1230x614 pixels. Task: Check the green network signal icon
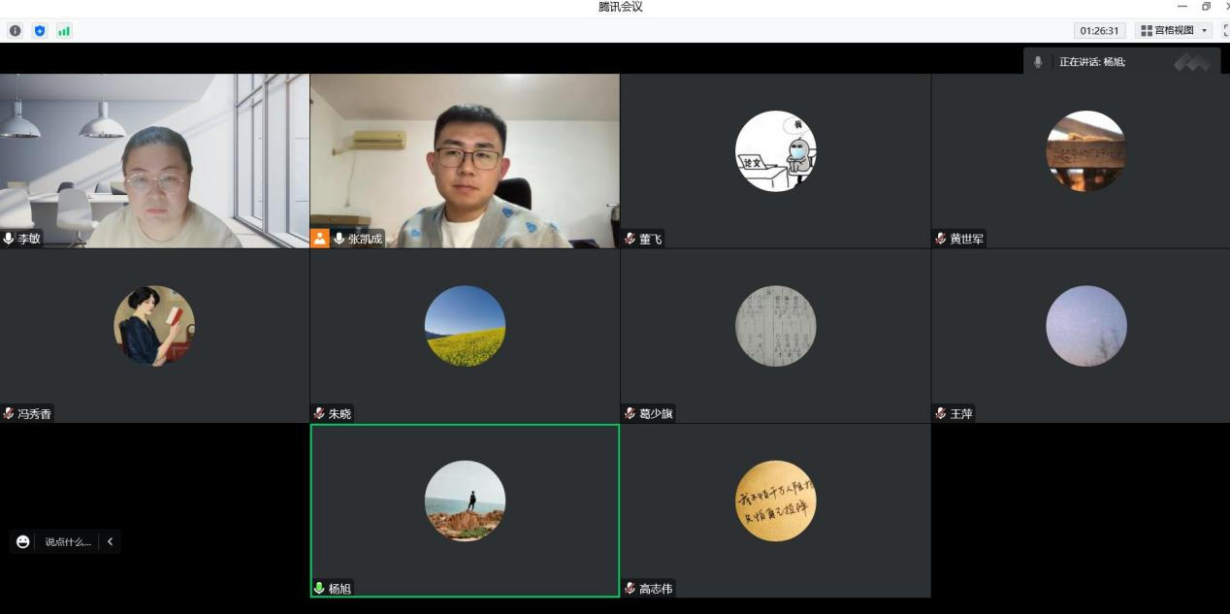tap(64, 31)
